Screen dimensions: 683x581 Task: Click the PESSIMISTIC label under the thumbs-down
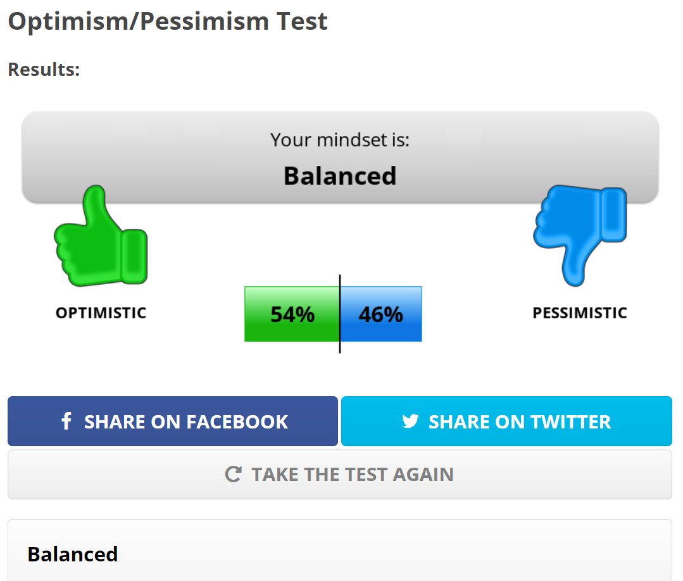pyautogui.click(x=580, y=313)
